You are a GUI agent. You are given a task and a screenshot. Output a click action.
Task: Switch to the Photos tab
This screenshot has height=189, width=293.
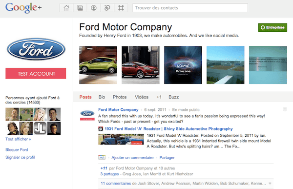[x=120, y=97]
